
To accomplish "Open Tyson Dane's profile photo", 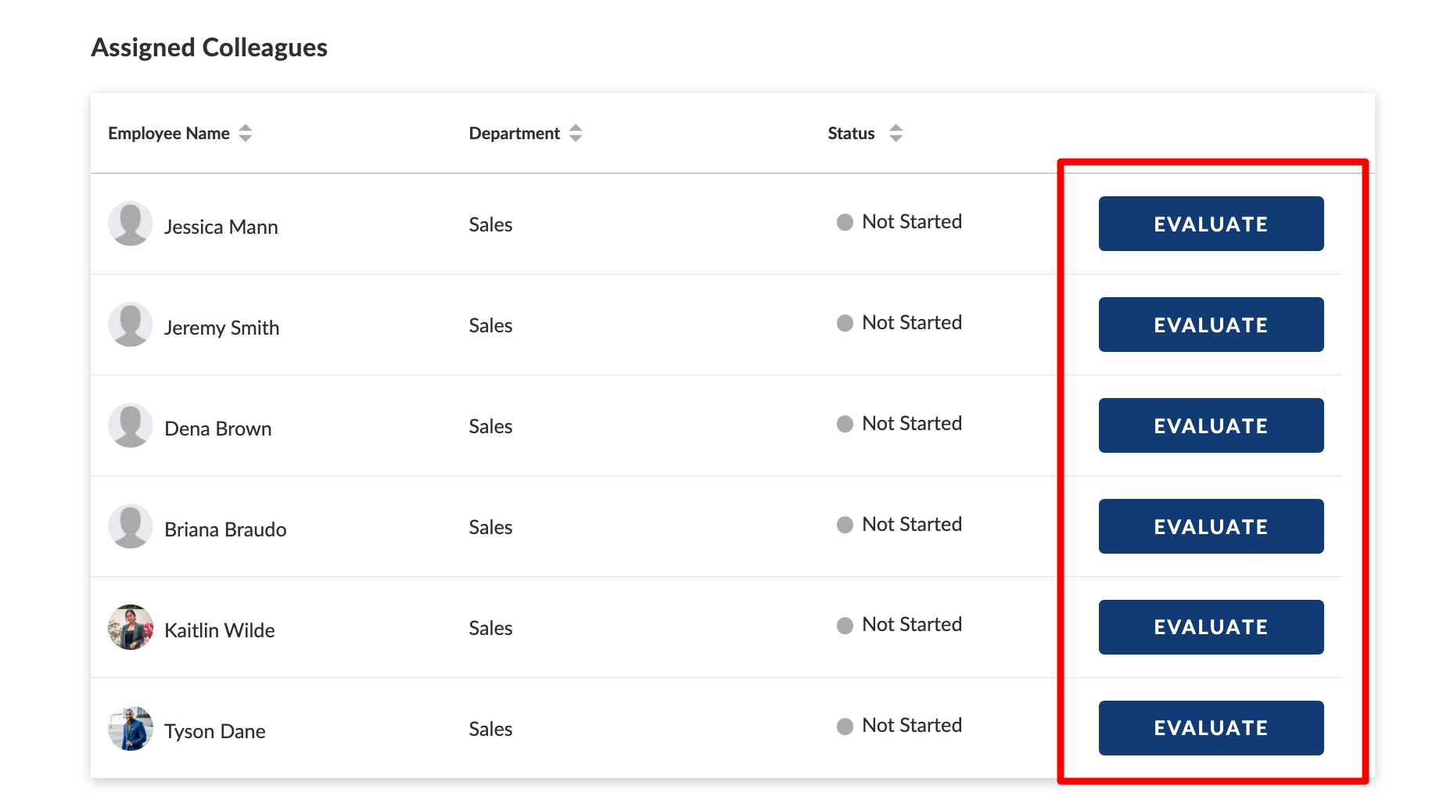I will pyautogui.click(x=131, y=728).
